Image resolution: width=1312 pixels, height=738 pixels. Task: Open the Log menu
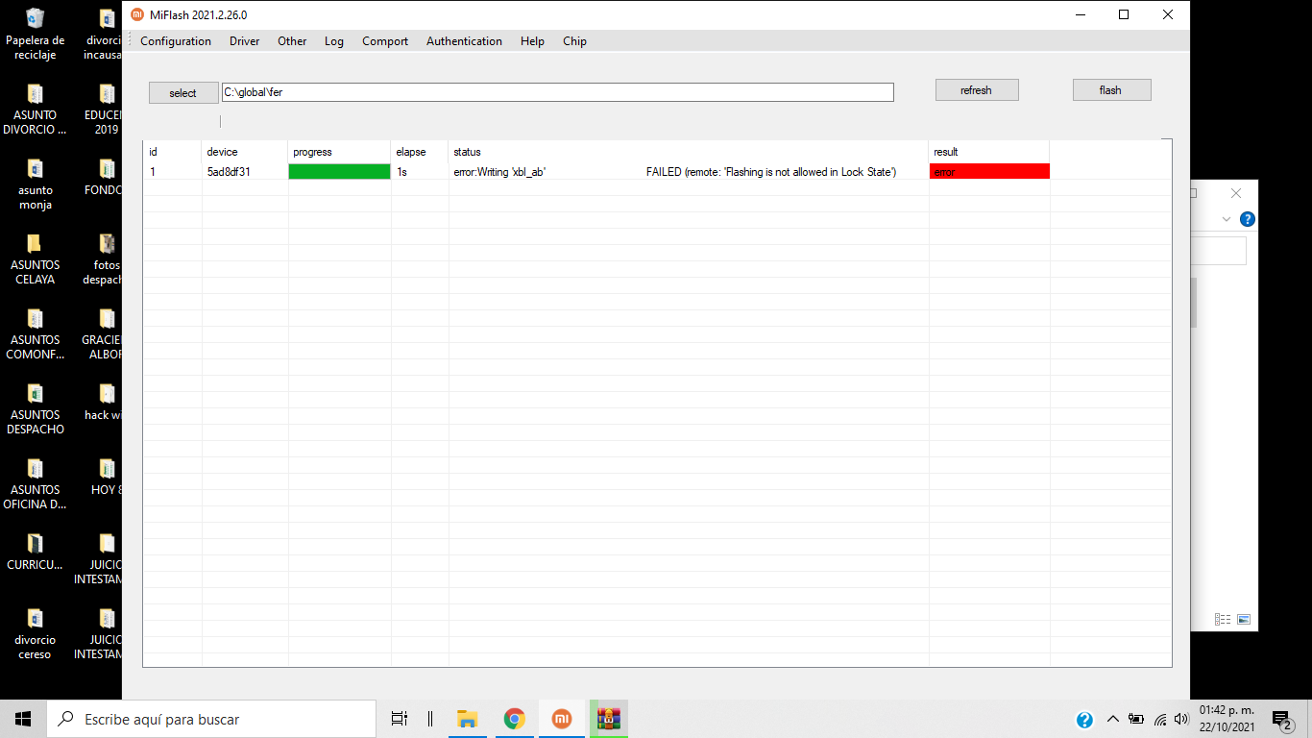tap(334, 41)
